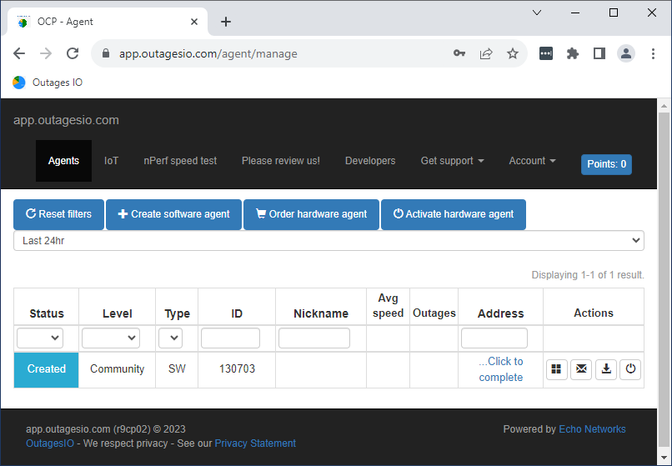Click Order hardware agent button
672x466 pixels.
pos(312,214)
